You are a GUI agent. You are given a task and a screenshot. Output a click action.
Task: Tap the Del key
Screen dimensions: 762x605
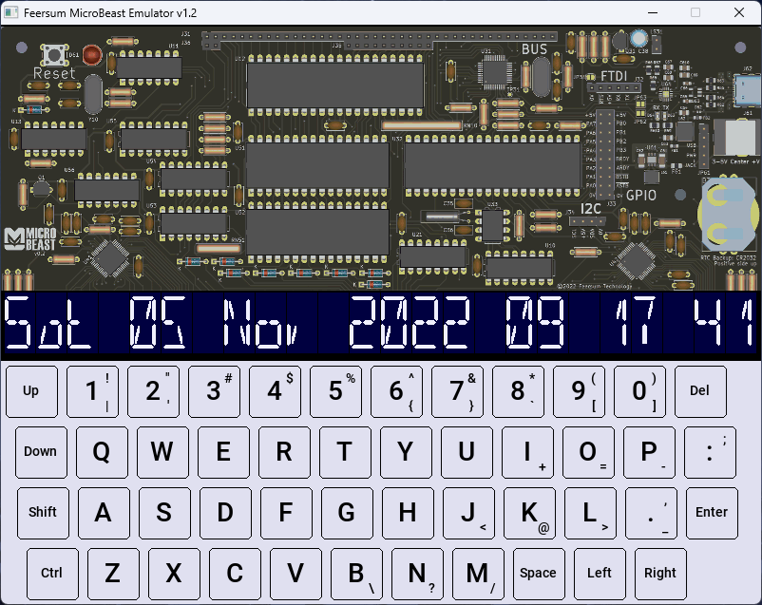point(700,391)
